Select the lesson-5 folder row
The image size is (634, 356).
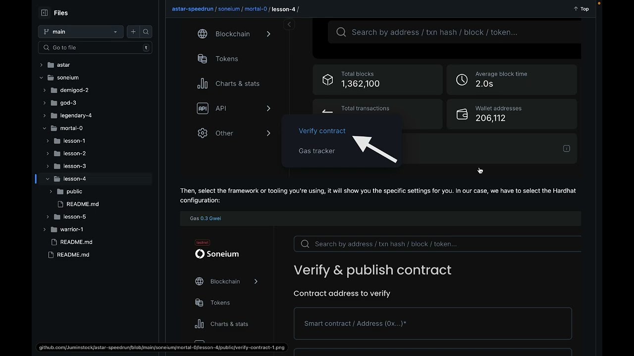tap(95, 217)
